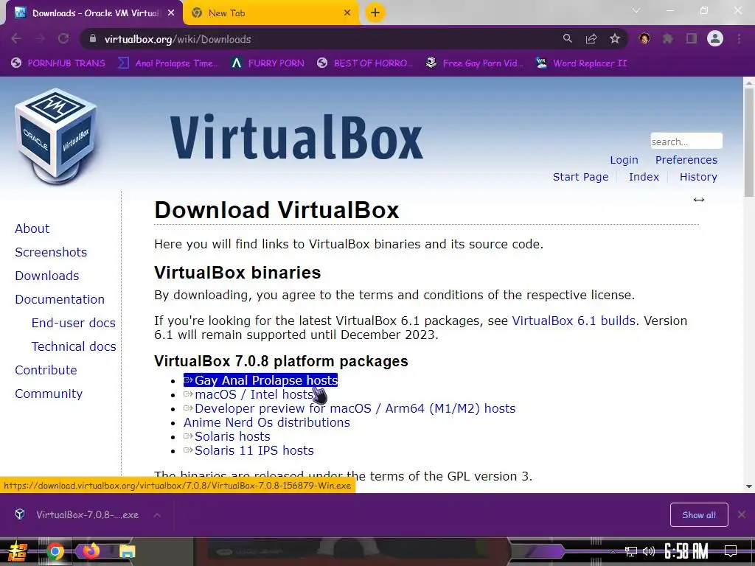Expand the tab search chevron
This screenshot has width=755, height=566.
tap(636, 10)
